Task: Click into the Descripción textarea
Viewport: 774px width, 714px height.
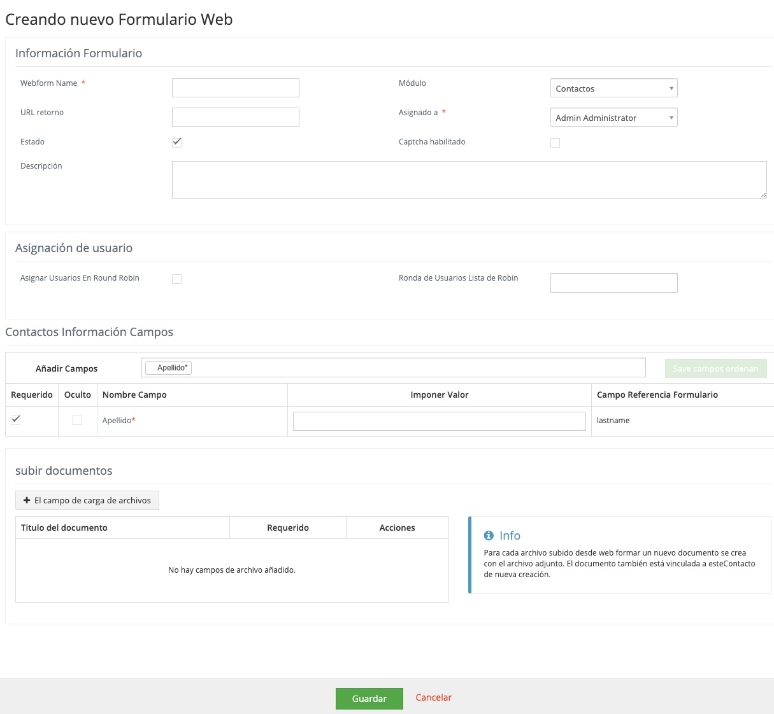Action: coord(468,179)
